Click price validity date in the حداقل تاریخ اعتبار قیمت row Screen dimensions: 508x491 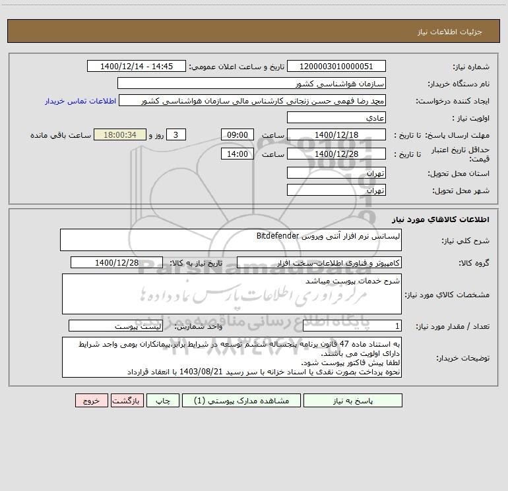(336, 154)
